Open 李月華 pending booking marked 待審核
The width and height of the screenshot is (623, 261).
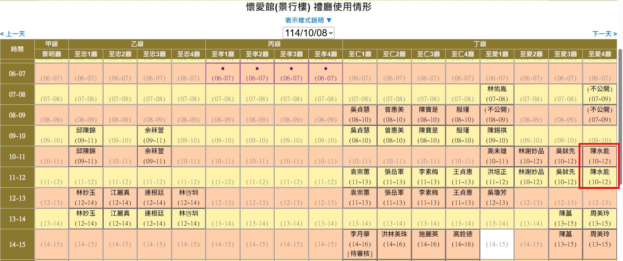tap(360, 244)
